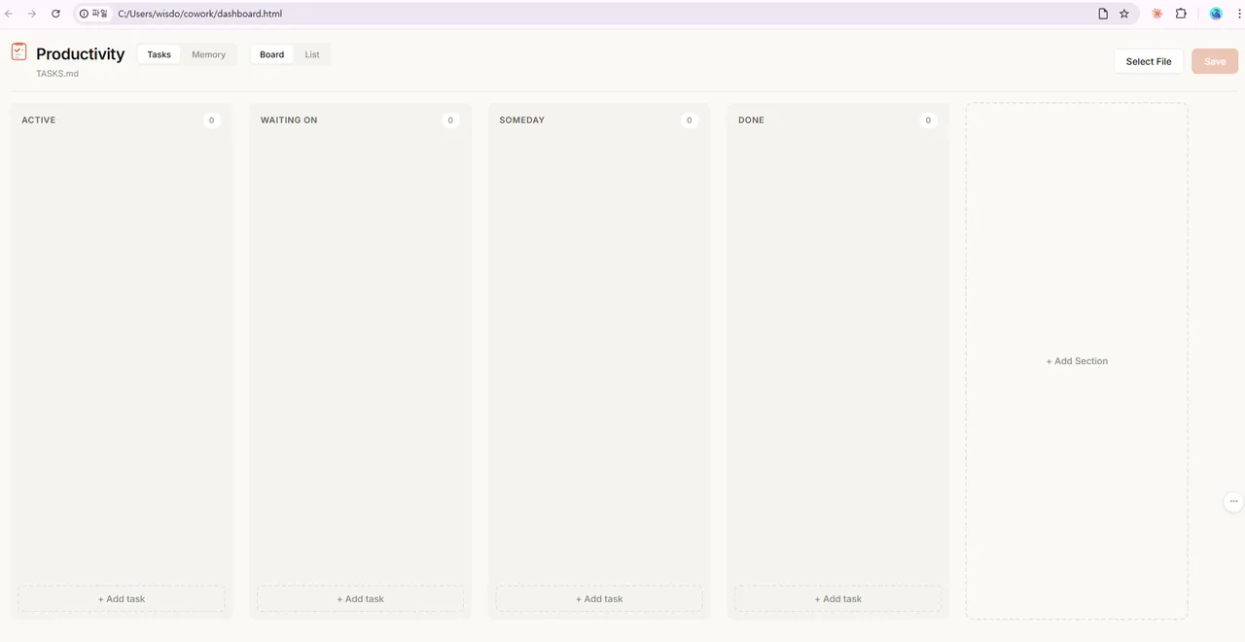Click the Active column count badge
Viewport: 1245px width, 642px height.
click(212, 120)
